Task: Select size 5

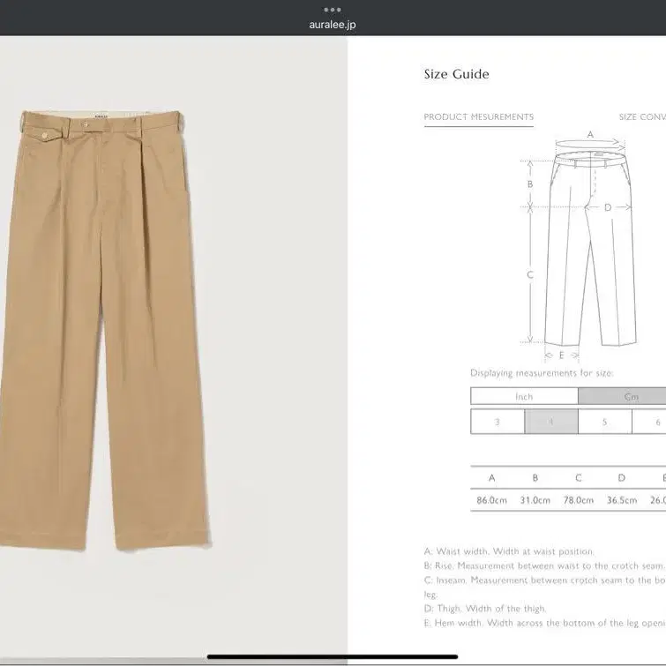Action: 604,422
